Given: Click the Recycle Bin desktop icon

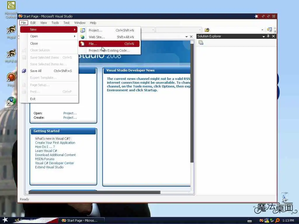Looking at the screenshot, I should coord(285,199).
